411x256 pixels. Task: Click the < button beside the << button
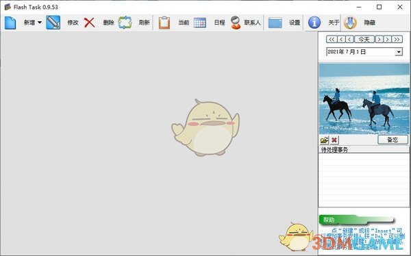pos(341,40)
